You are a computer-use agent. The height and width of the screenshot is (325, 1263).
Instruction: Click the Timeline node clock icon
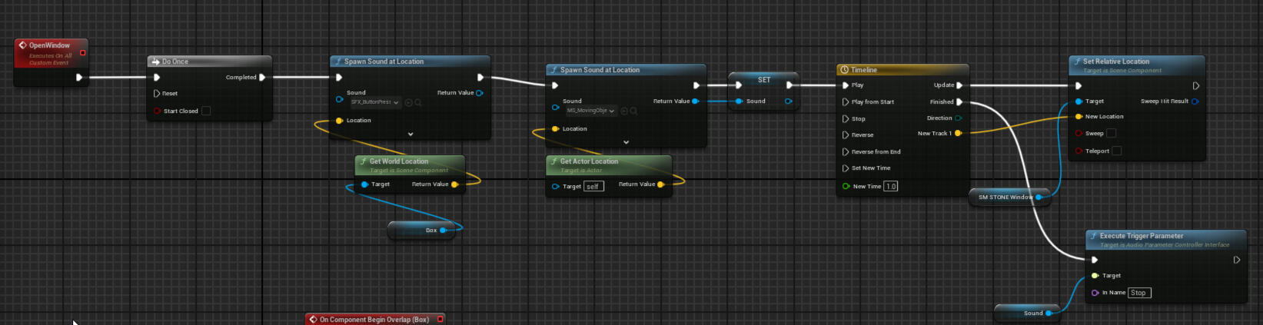pyautogui.click(x=844, y=70)
